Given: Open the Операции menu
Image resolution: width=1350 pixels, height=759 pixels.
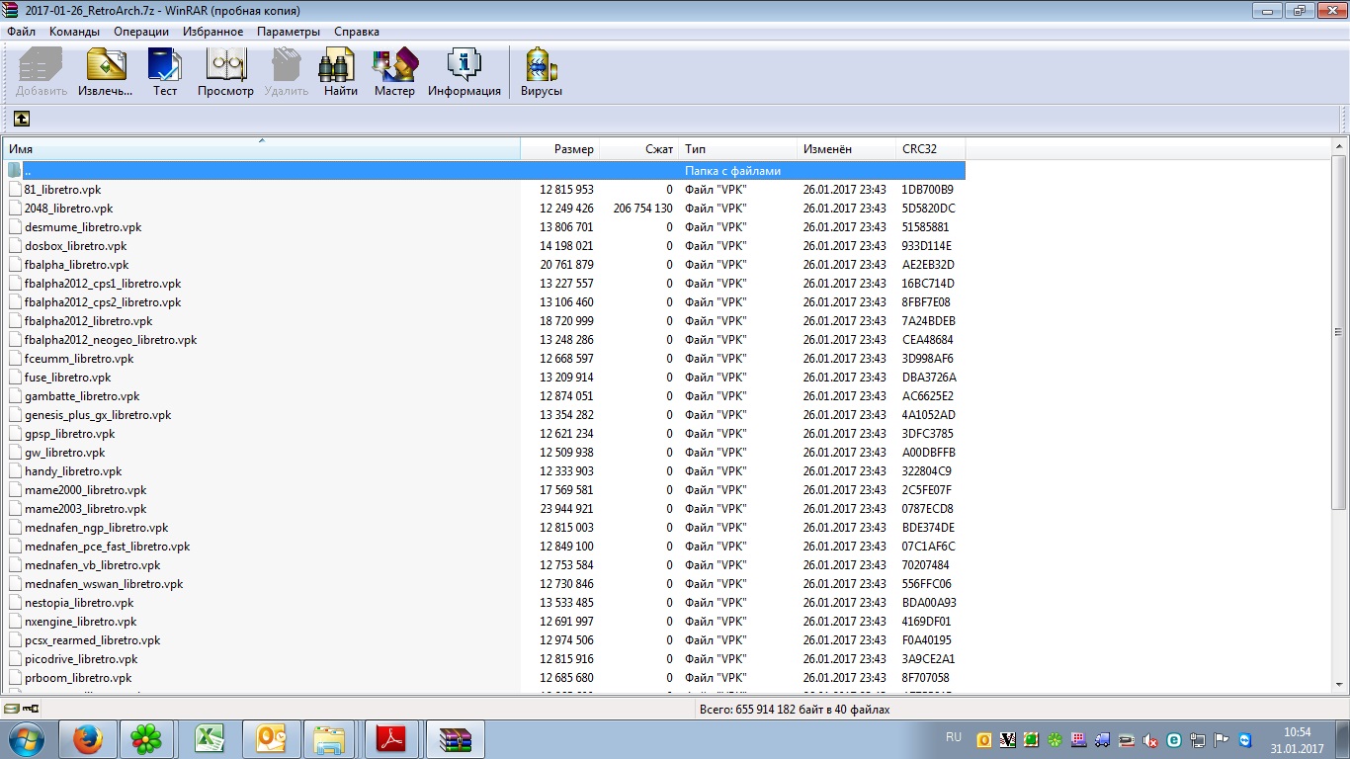Looking at the screenshot, I should pos(141,32).
